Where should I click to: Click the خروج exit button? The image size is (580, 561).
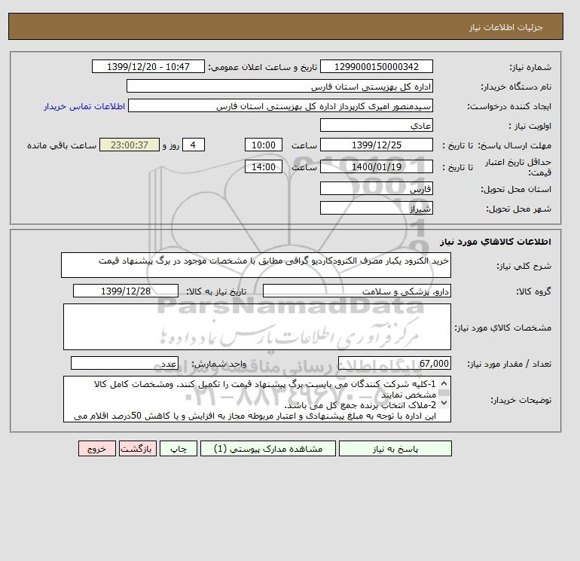point(97,448)
